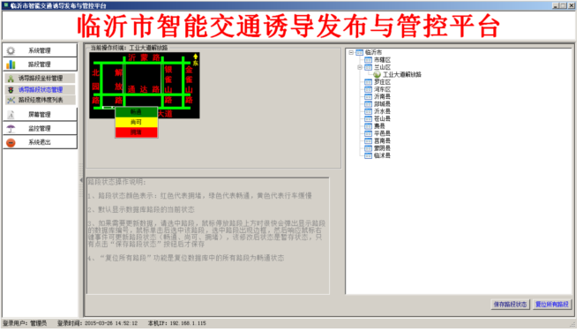The height and width of the screenshot is (332, 583).
Task: Select 罗庄区 in the region tree
Action: 382,82
